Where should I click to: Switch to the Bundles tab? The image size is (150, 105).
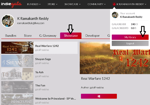11,36
